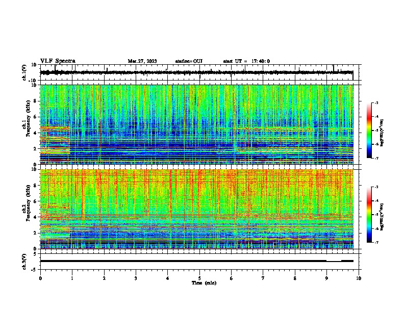404x312 pixels.
Task: Click time-axis tick label "5"
Action: click(x=199, y=278)
